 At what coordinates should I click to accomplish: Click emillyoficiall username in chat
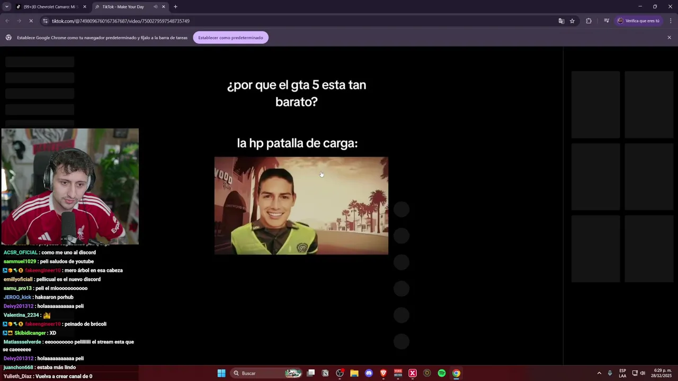tap(17, 279)
